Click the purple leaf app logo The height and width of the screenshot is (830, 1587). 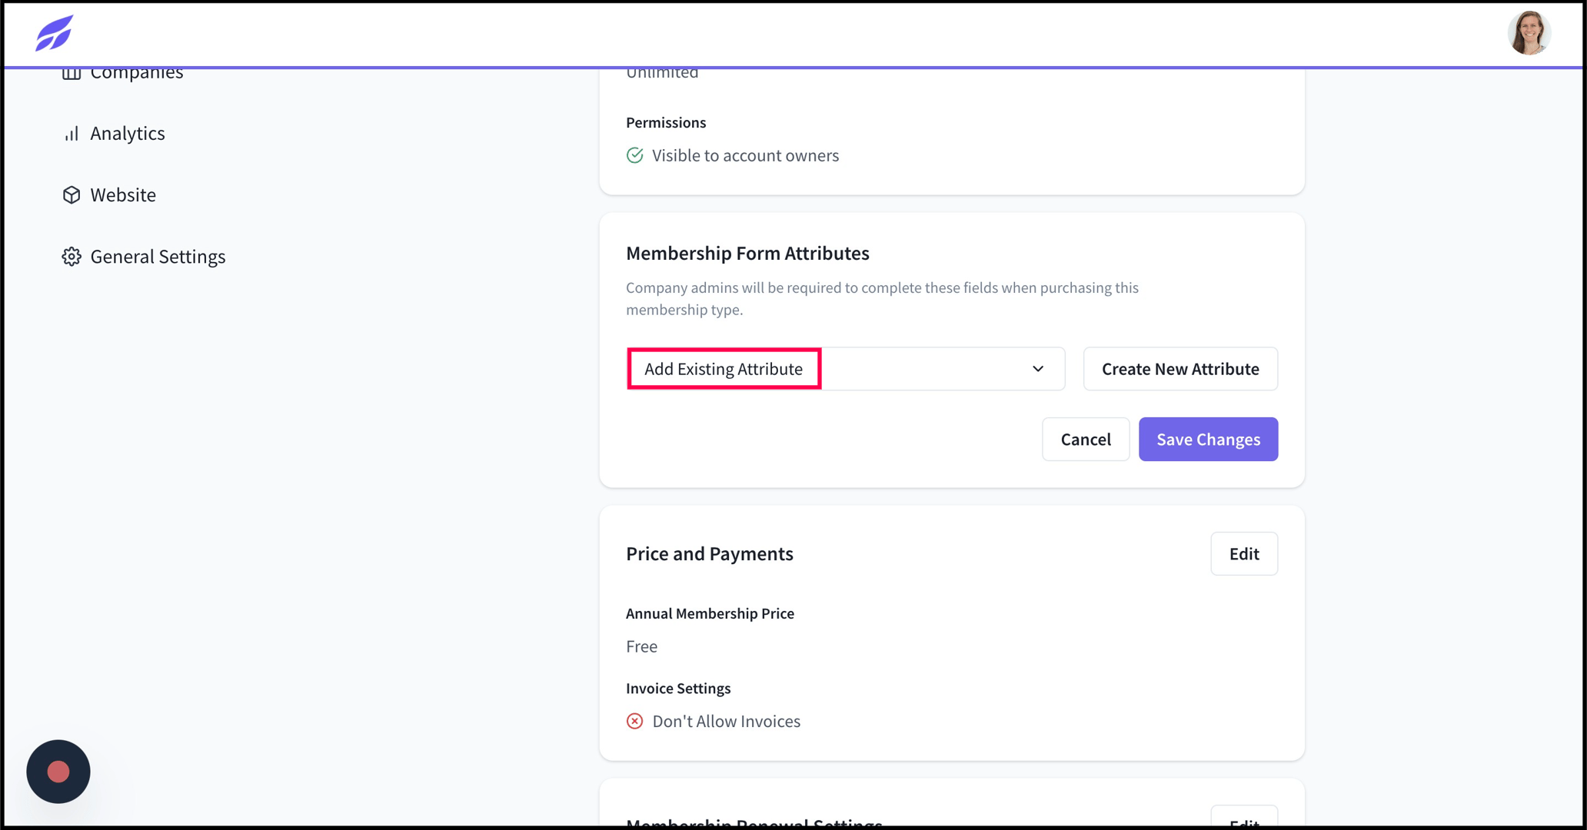(x=54, y=33)
